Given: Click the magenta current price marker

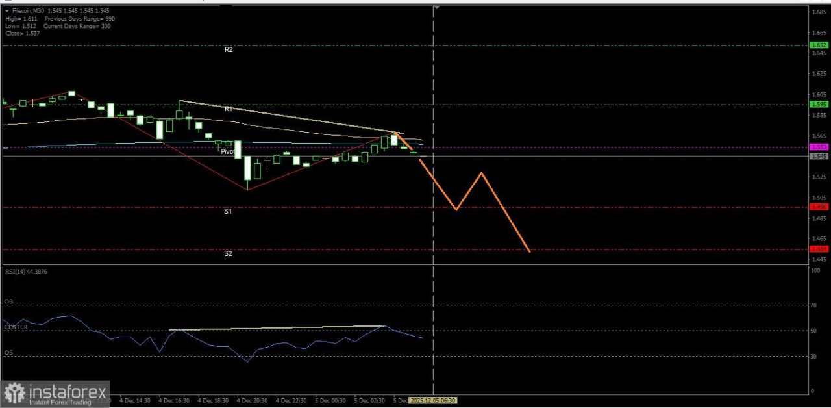Looking at the screenshot, I should pyautogui.click(x=818, y=147).
